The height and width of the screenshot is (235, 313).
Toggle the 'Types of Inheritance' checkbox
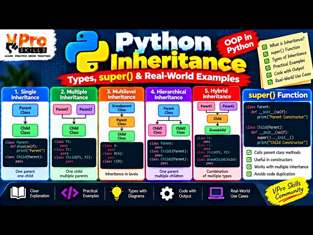point(267,61)
